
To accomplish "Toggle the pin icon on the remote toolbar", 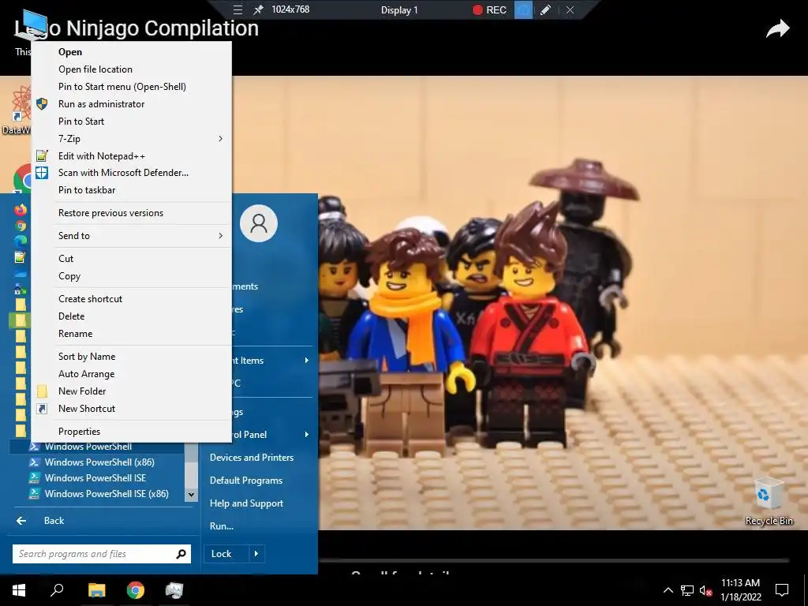I will click(x=258, y=9).
